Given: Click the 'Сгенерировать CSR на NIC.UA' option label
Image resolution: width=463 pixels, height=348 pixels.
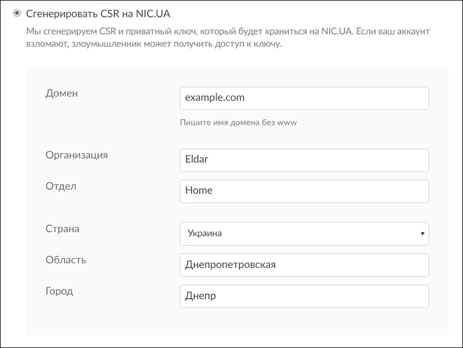Looking at the screenshot, I should (98, 13).
